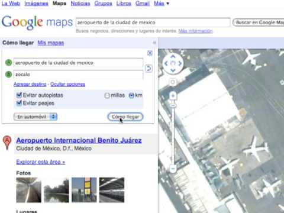This screenshot has height=213, width=284.
Task: Click Más información link
Action: click(195, 31)
